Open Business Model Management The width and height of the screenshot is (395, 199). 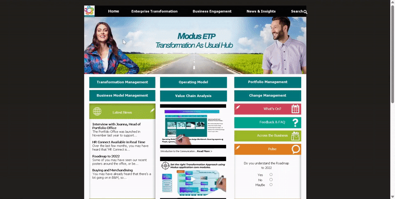click(122, 96)
